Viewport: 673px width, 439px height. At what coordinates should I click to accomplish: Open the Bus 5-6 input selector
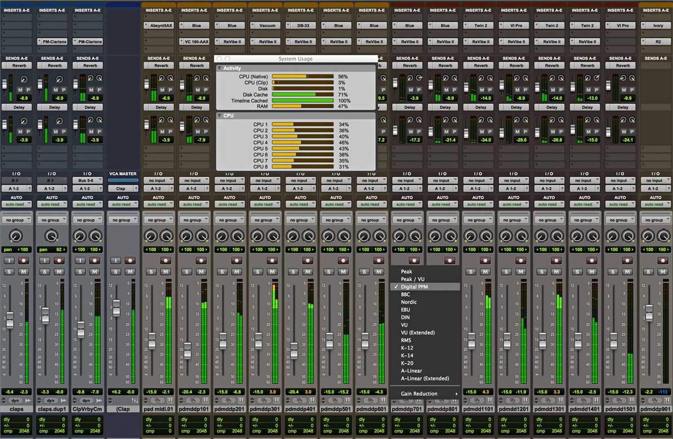87,180
